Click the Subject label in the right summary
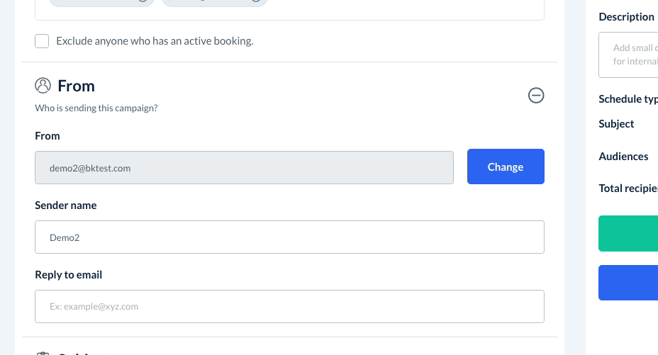Image resolution: width=658 pixels, height=355 pixels. [x=616, y=124]
